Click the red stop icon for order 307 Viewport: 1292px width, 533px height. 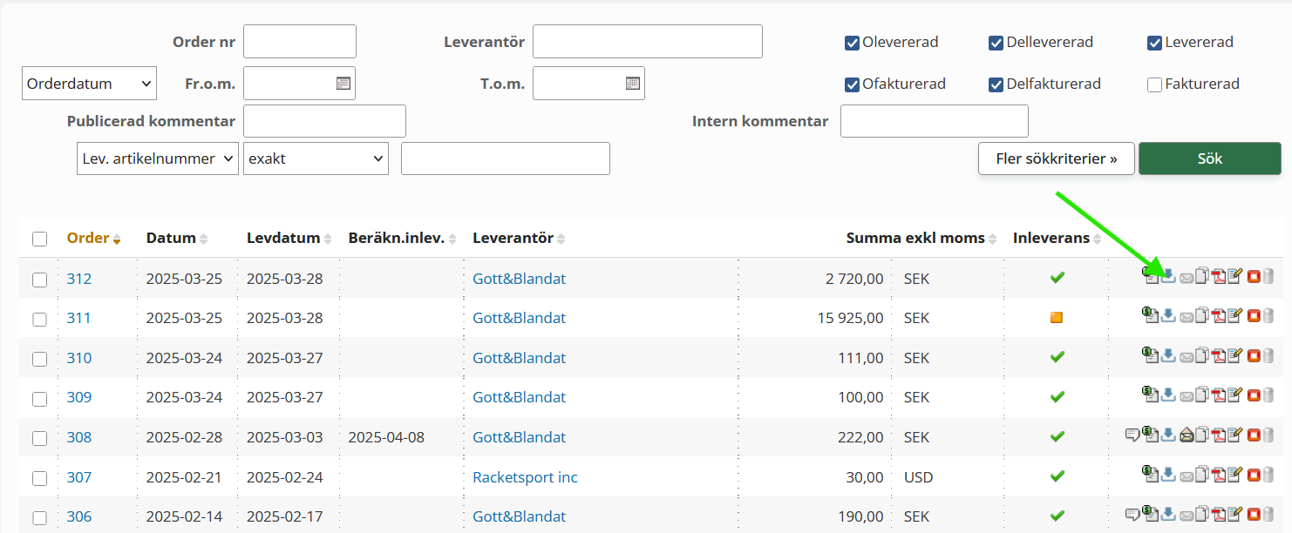1254,475
